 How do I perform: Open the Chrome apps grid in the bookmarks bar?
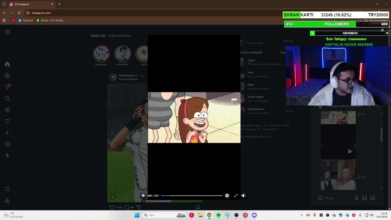[x=4, y=20]
